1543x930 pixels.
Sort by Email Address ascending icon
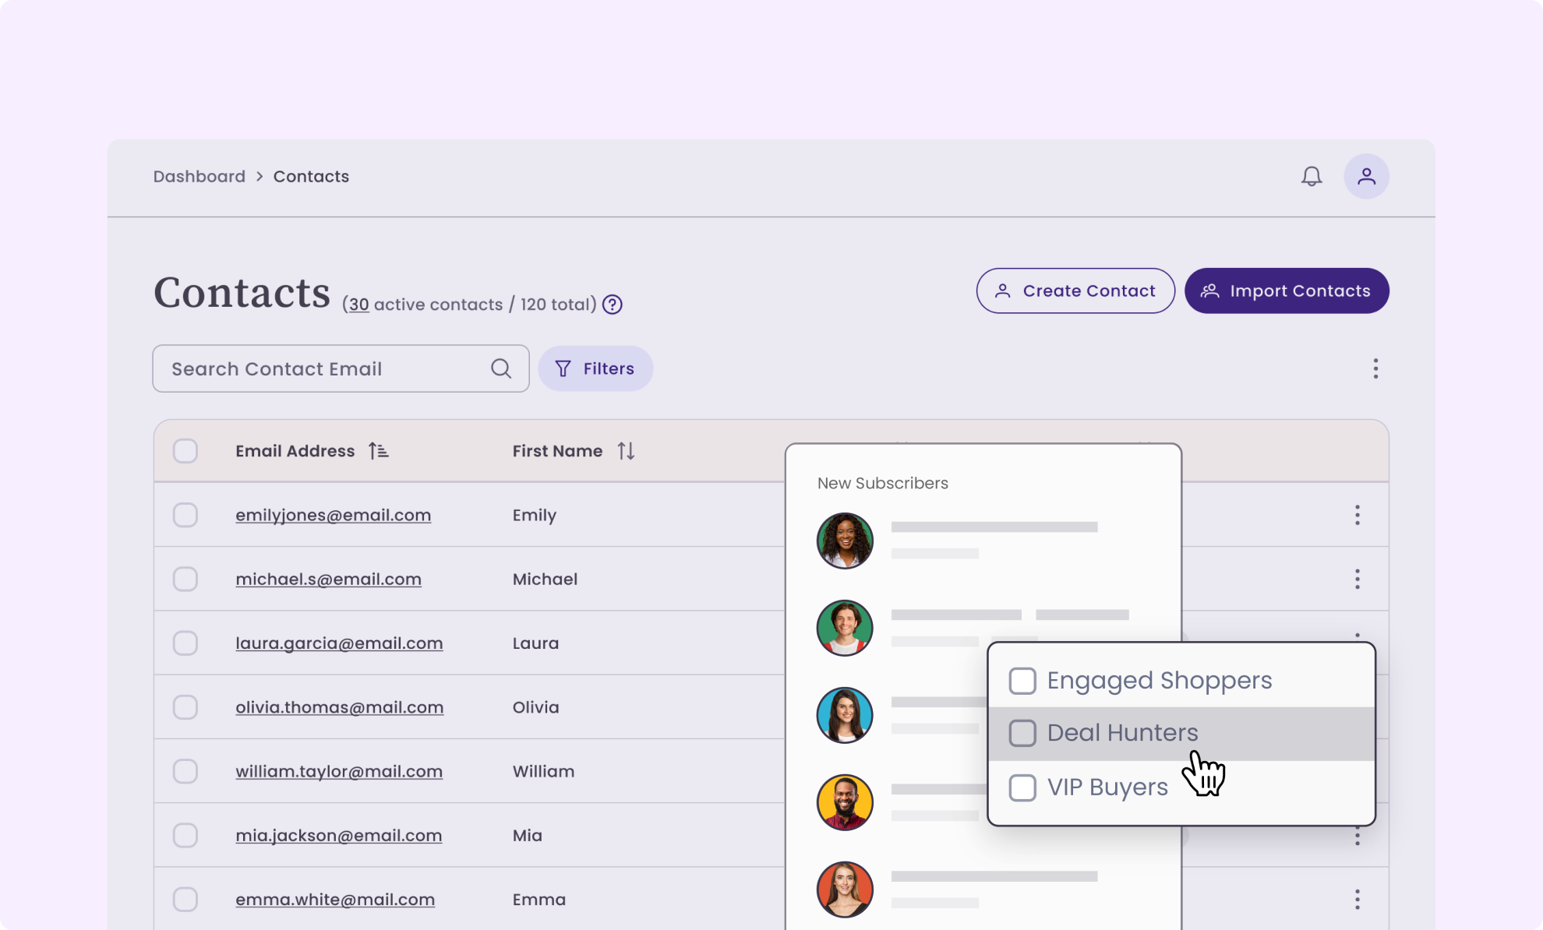[379, 451]
